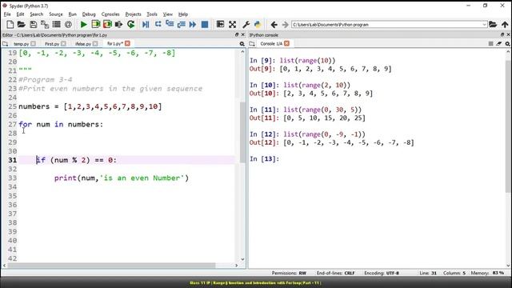
Task: Open the Consoles menu
Action: coord(110,14)
